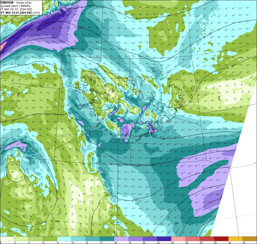Choose the 30–32 m/s dark red swatch
This screenshot has height=244, width=257.
(x=221, y=239)
